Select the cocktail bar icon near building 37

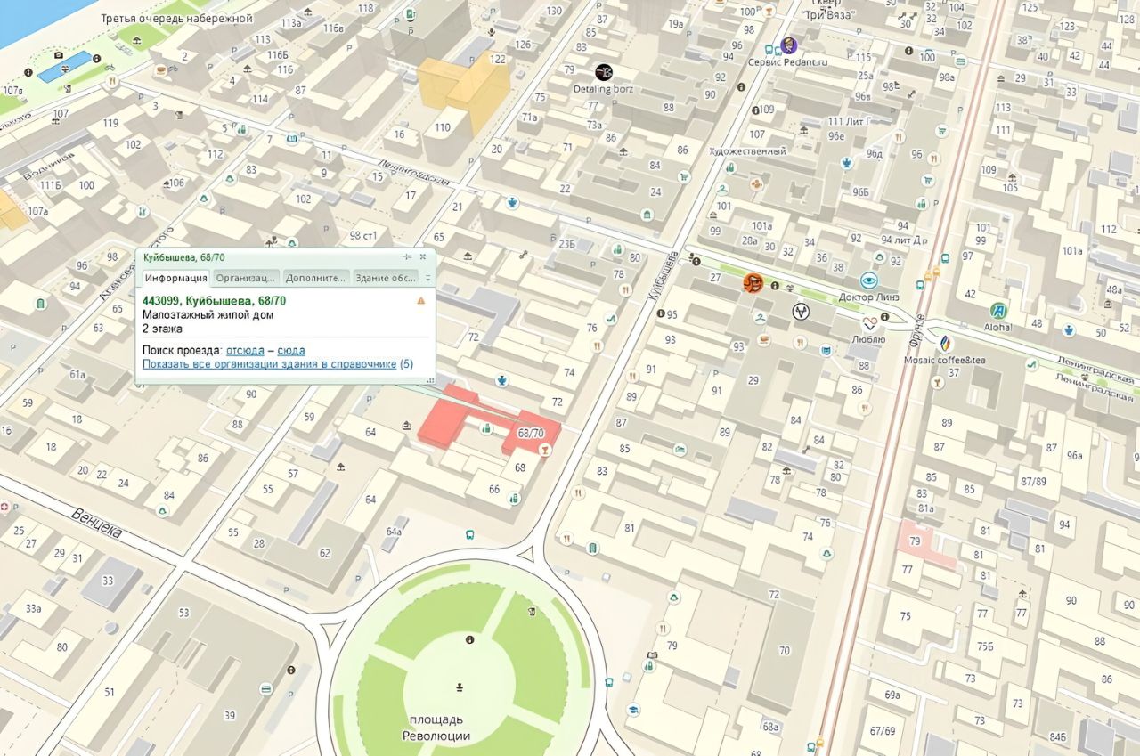tap(937, 383)
